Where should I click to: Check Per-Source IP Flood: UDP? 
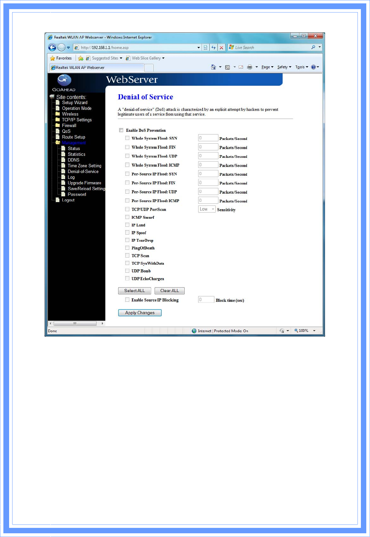127,192
